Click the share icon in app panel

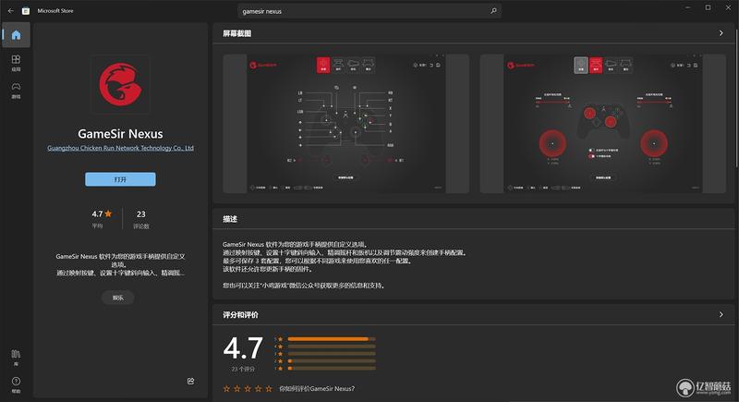190,381
